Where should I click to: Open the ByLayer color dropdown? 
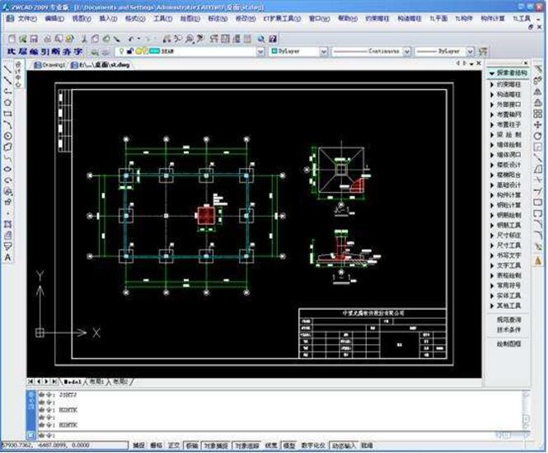tap(324, 52)
